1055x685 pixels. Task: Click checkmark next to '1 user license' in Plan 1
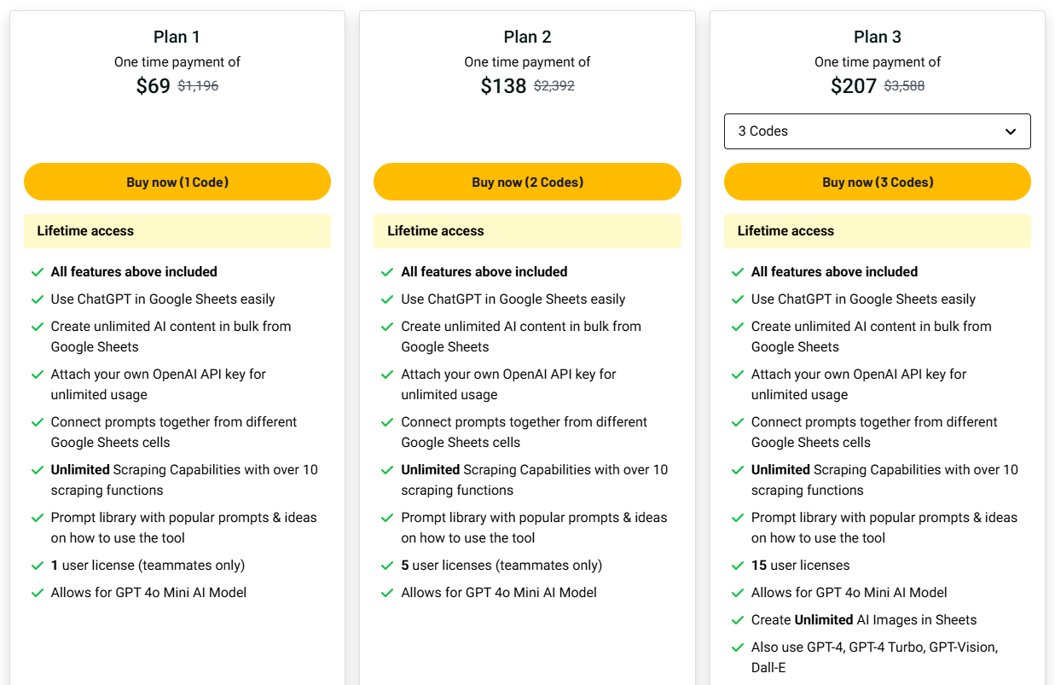coord(38,566)
